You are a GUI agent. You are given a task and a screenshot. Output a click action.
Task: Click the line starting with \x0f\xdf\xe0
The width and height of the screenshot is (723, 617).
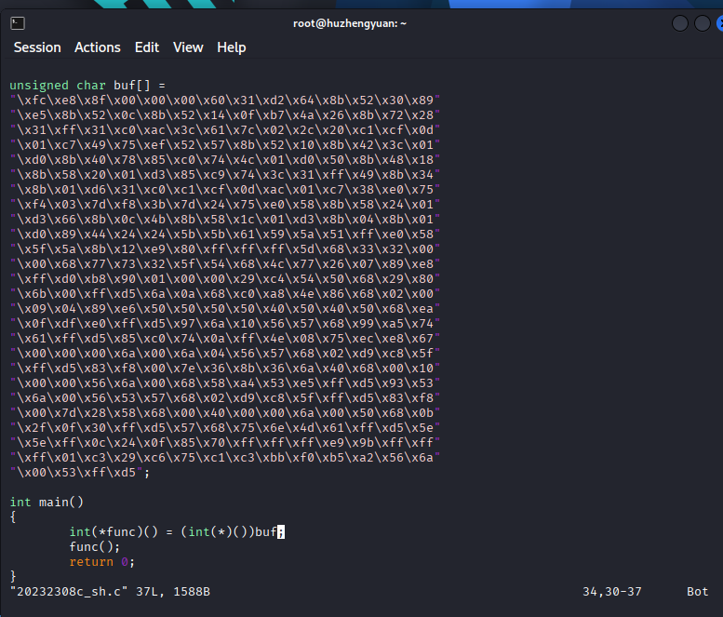click(x=225, y=324)
